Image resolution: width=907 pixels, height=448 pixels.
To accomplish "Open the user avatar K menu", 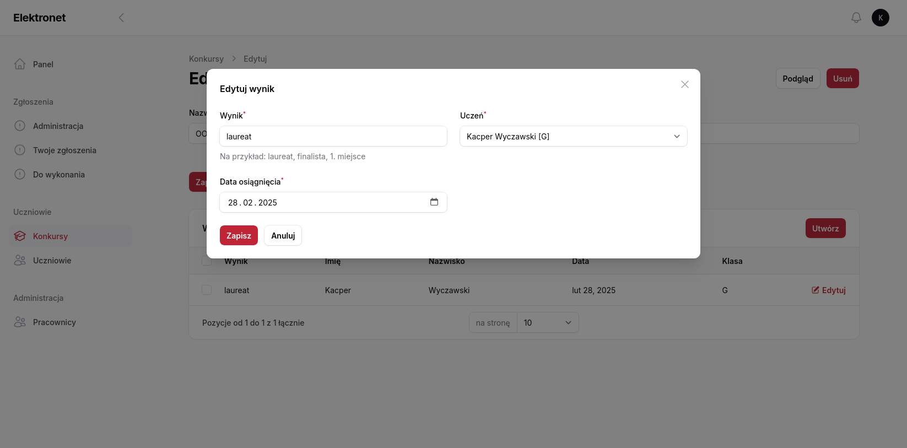I will click(880, 18).
